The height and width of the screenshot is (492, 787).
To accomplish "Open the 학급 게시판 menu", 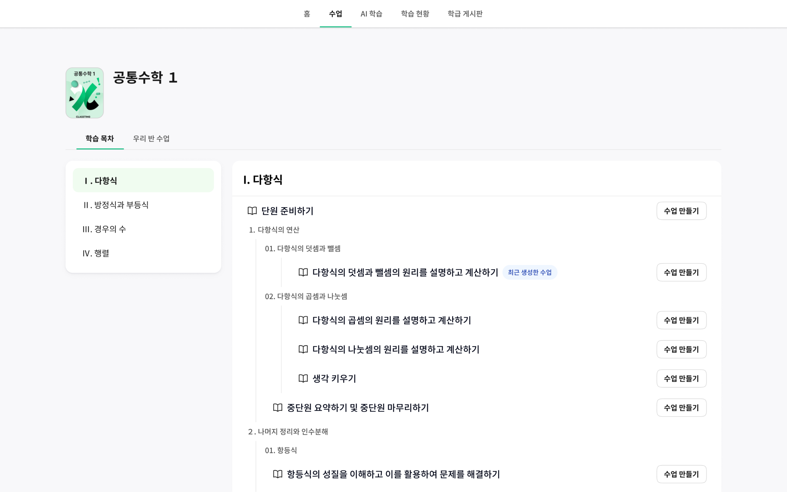I will coord(465,14).
